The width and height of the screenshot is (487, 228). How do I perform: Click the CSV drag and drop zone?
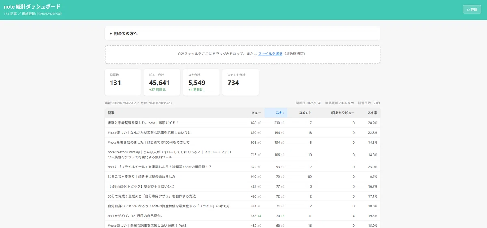pyautogui.click(x=242, y=54)
